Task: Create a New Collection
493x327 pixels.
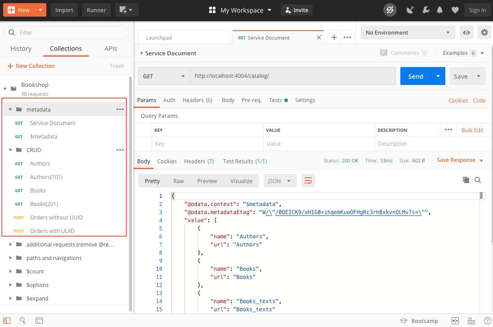Action: click(x=31, y=66)
